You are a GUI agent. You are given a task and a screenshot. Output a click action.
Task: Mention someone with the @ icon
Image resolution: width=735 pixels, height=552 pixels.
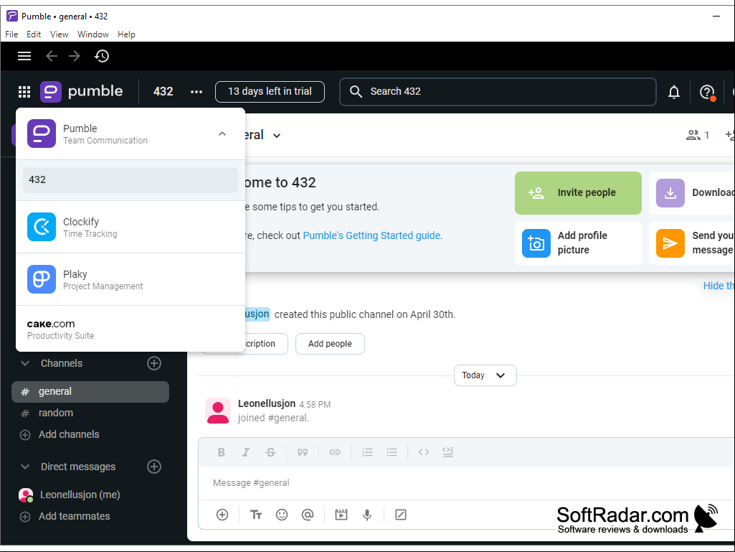click(308, 515)
